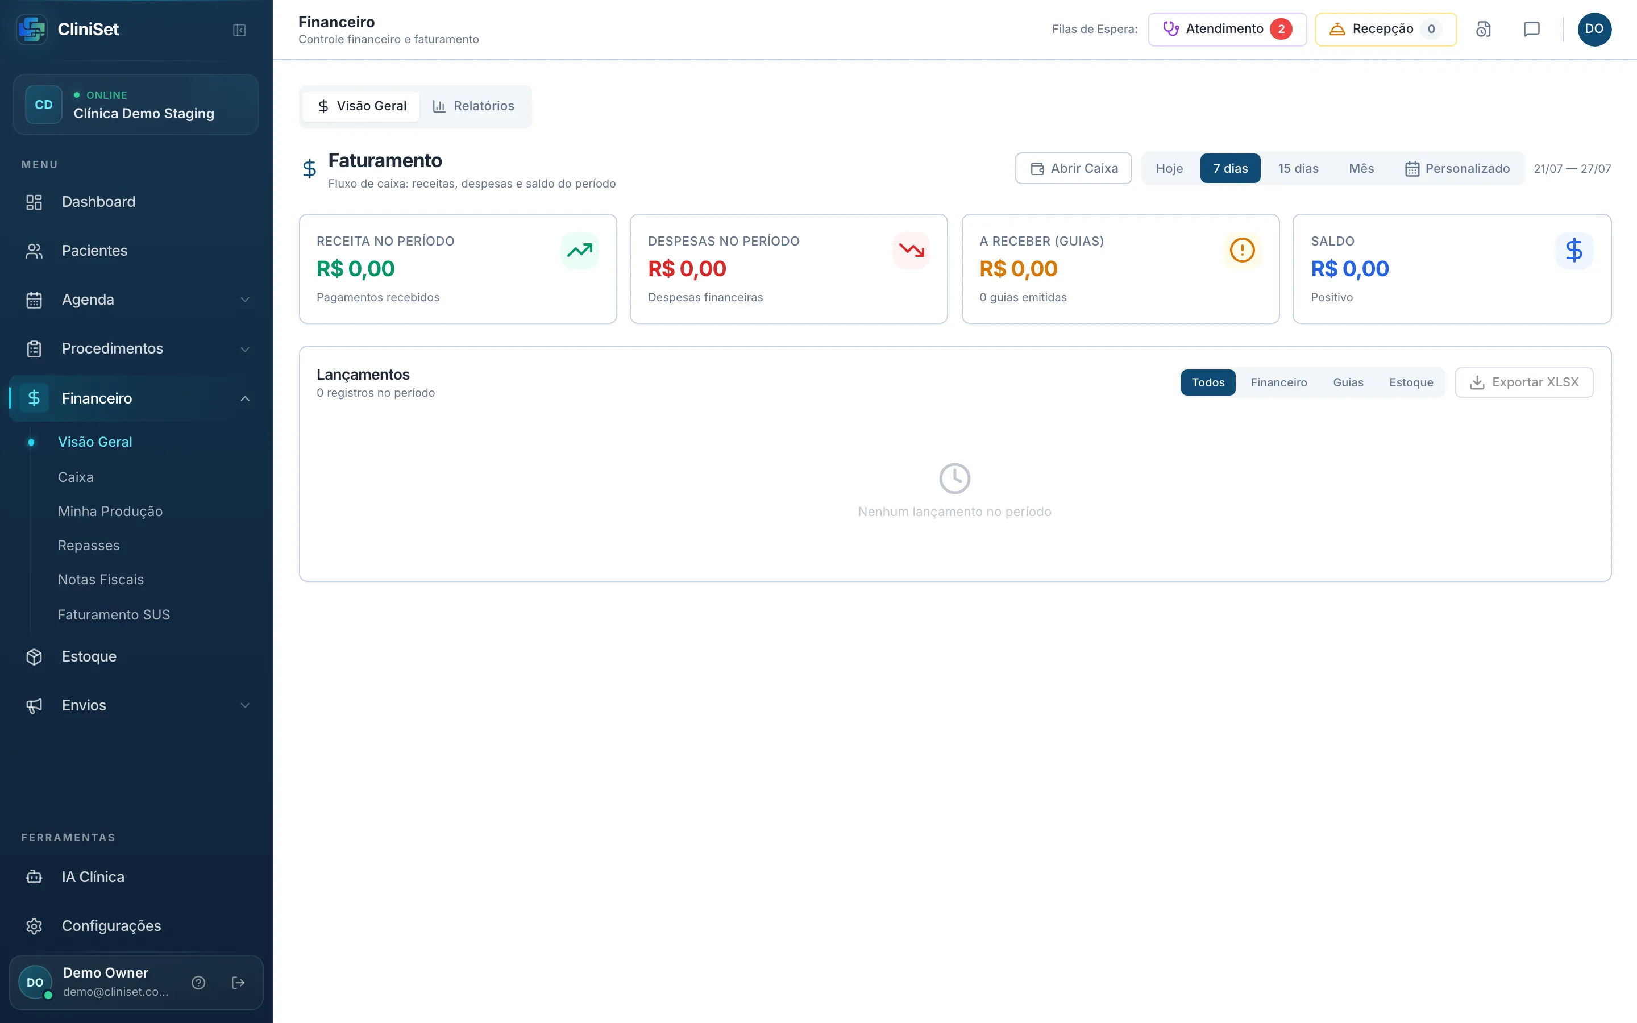
Task: Open the Clínica Demo Staging selector
Action: [136, 105]
